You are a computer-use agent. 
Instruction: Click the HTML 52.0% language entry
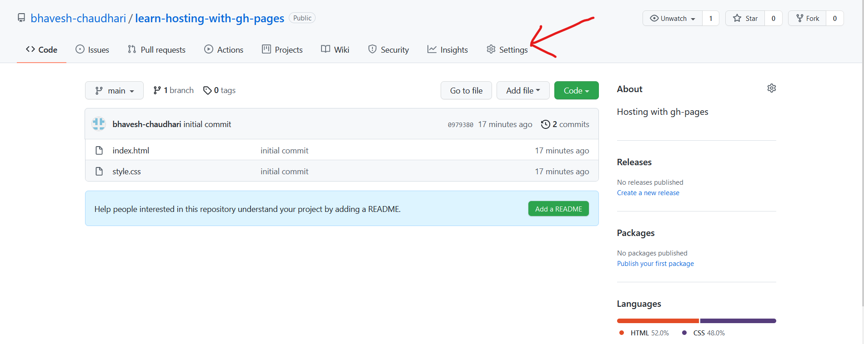coord(644,333)
